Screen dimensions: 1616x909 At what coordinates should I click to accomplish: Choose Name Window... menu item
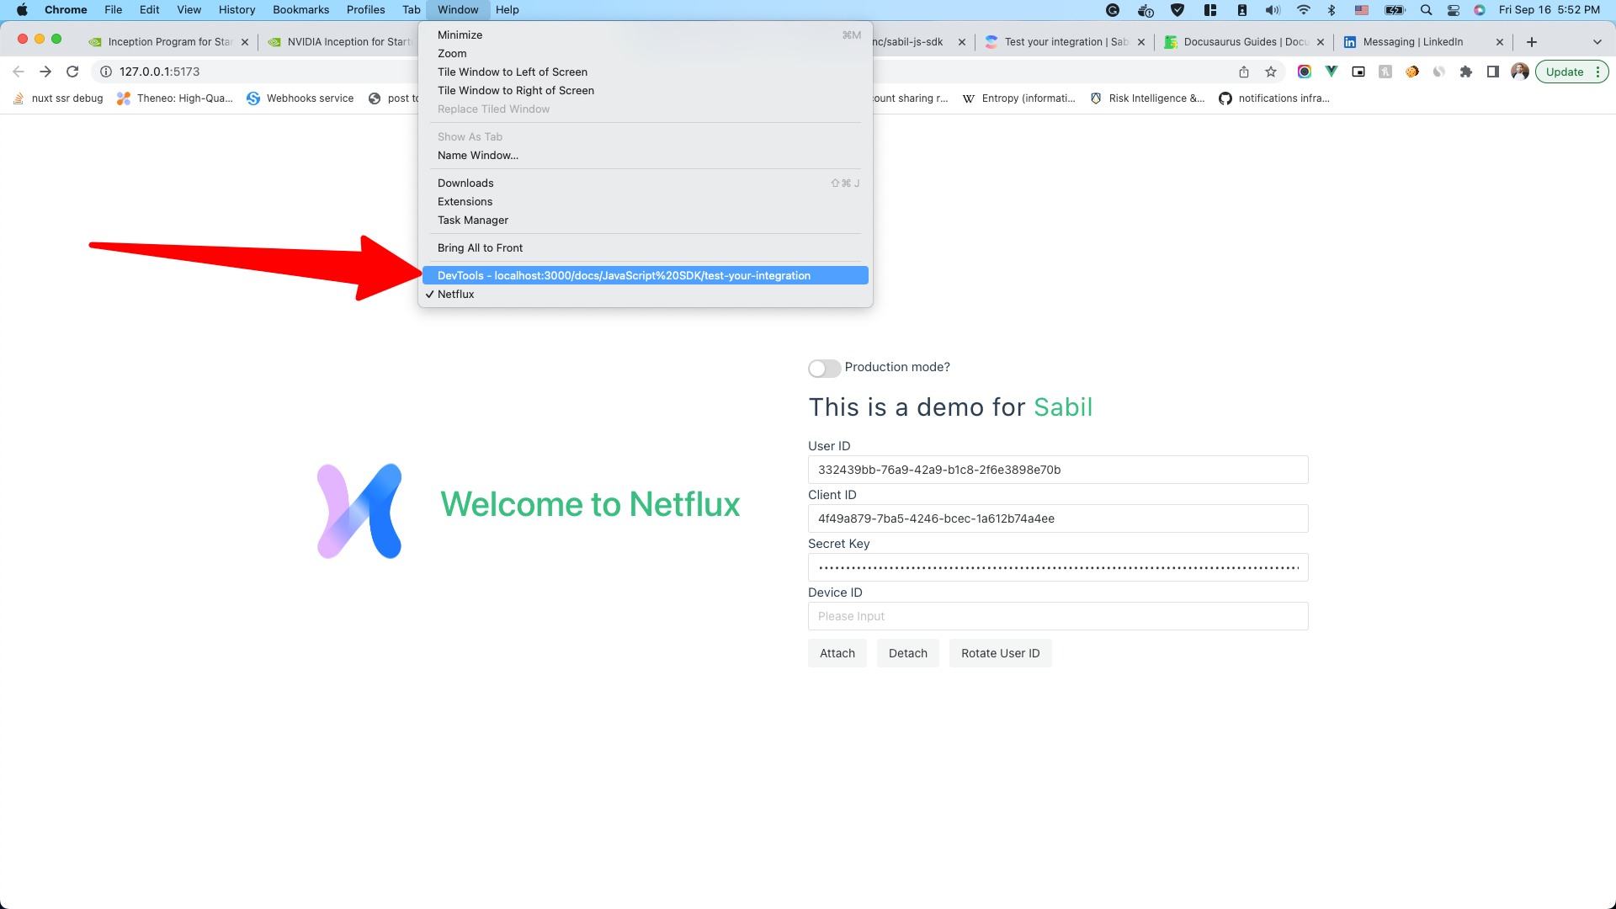[x=645, y=155]
